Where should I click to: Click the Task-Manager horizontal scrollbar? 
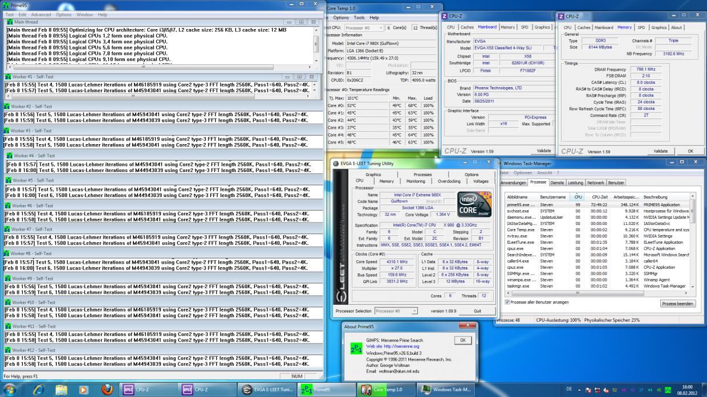point(597,292)
